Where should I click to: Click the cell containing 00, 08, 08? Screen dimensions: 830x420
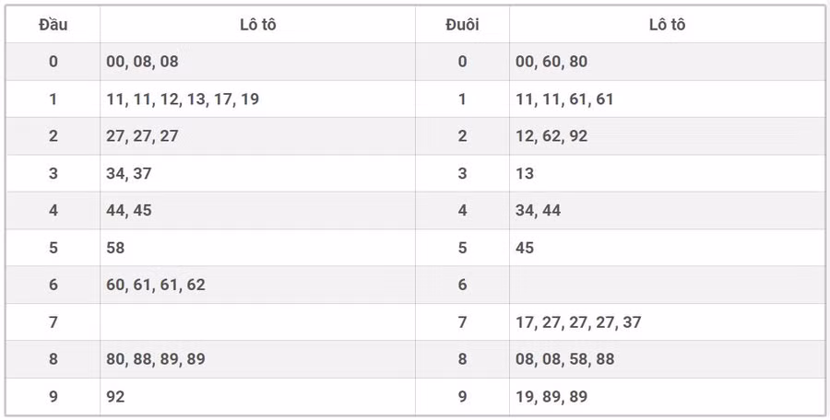[143, 62]
